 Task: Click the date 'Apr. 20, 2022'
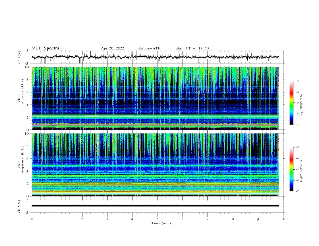[x=112, y=48]
